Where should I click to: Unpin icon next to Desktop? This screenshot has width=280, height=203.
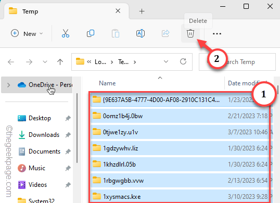pos(68,118)
